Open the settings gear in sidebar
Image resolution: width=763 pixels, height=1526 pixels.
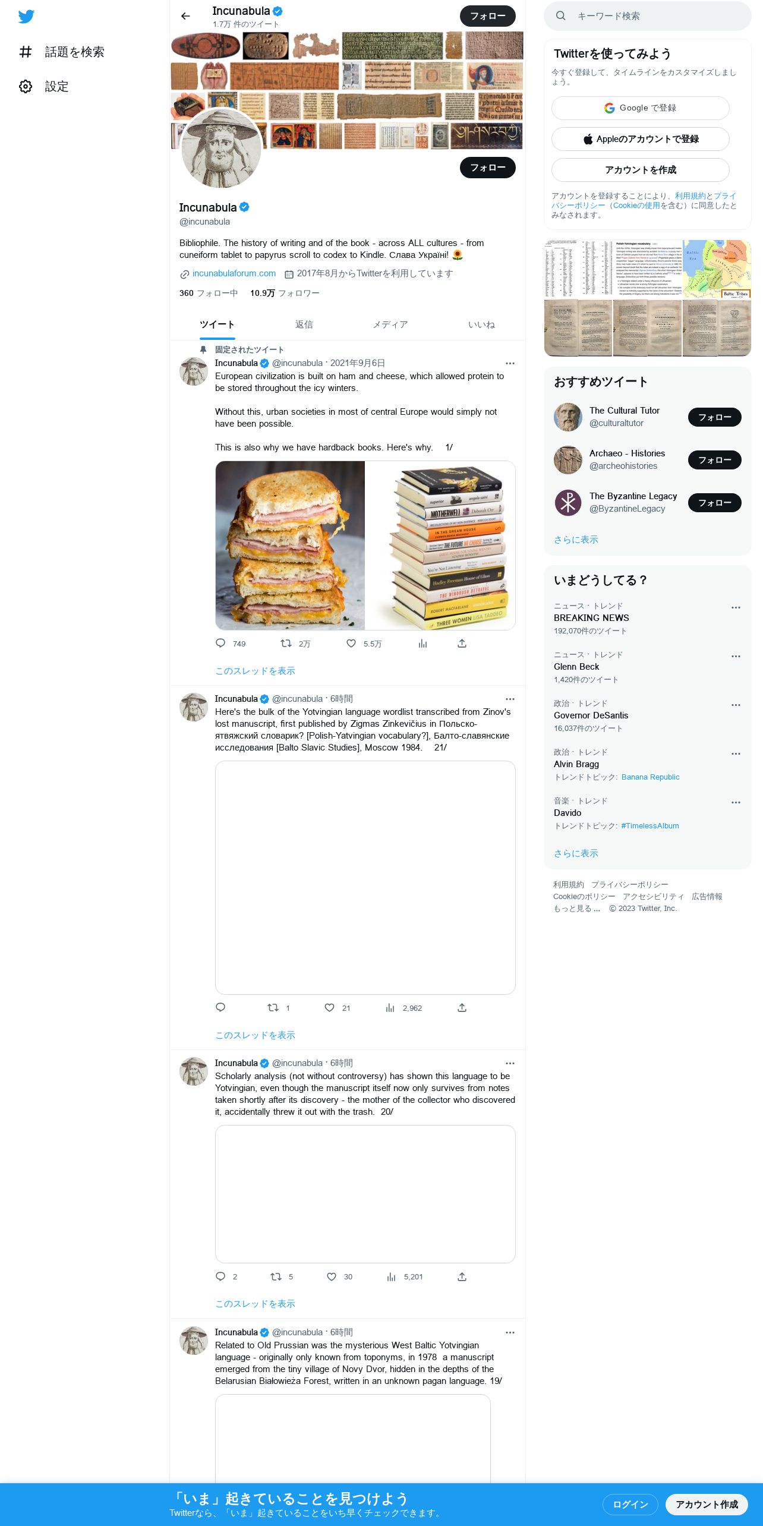tap(26, 86)
